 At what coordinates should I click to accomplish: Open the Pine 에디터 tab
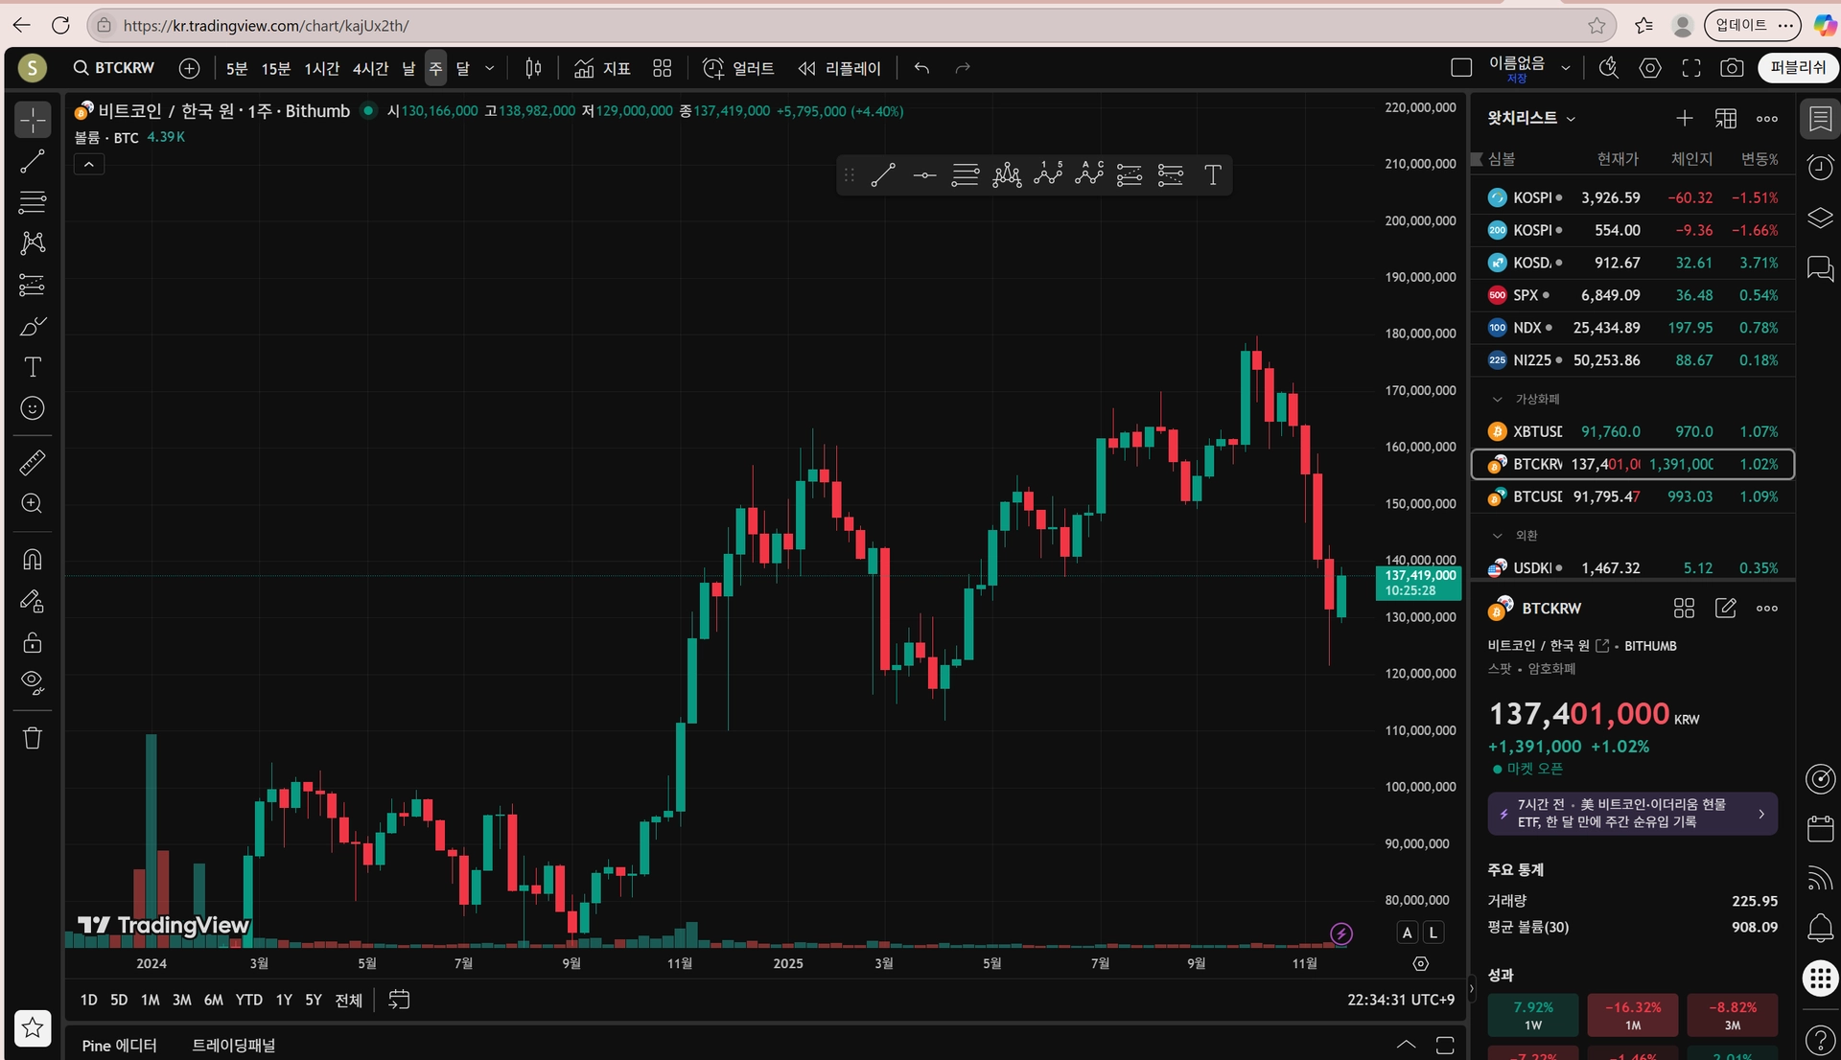(x=119, y=1045)
